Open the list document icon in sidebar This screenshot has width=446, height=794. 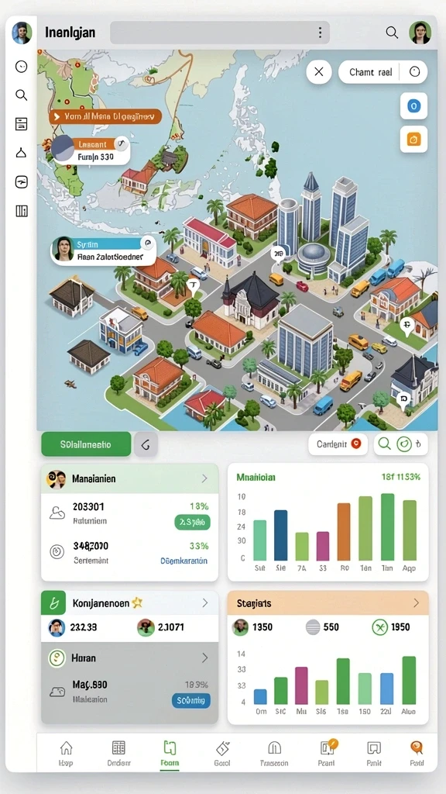(21, 124)
